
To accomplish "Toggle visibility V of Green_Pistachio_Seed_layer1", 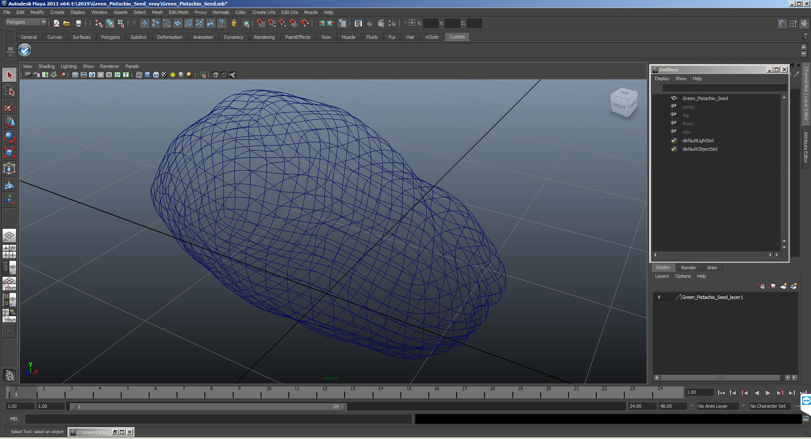I will pyautogui.click(x=659, y=297).
